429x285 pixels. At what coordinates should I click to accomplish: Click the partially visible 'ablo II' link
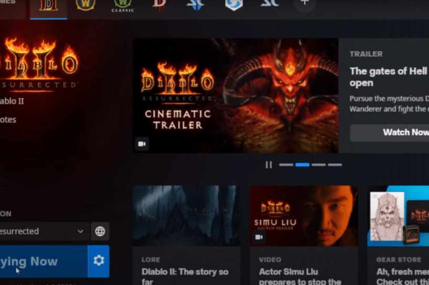tap(12, 101)
